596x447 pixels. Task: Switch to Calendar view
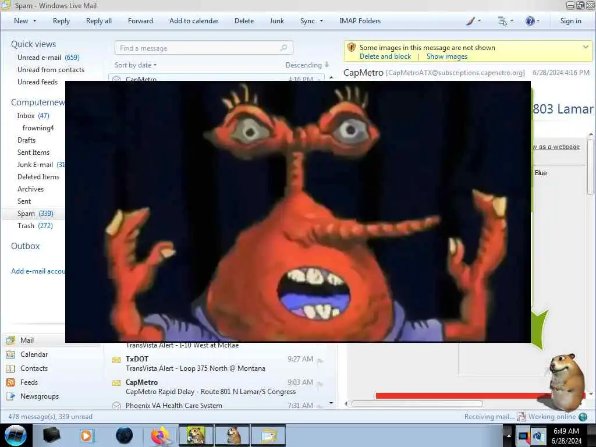(34, 354)
